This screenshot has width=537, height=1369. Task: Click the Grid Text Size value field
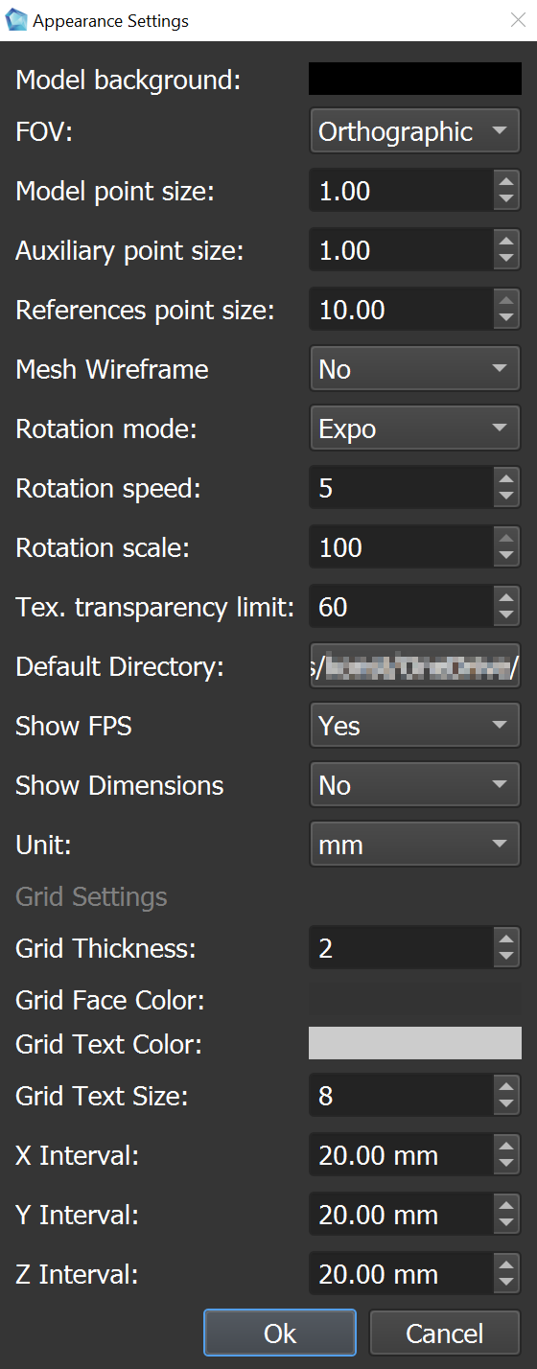(x=401, y=1097)
